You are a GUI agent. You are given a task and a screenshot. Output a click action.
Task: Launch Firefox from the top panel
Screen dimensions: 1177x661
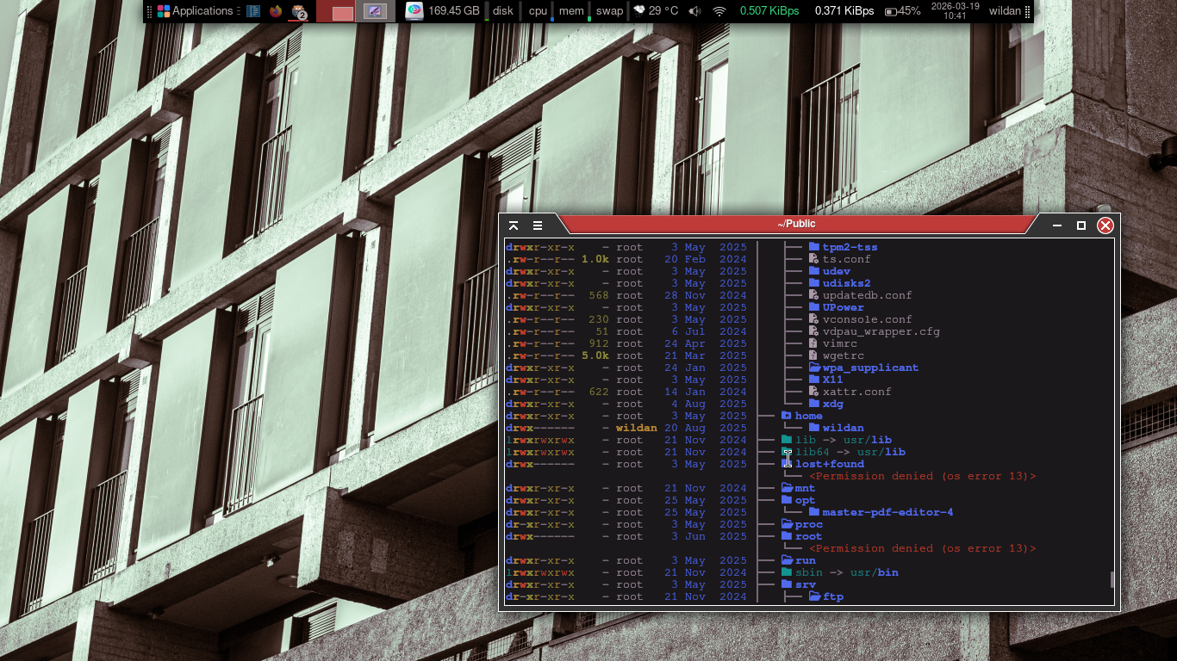(x=275, y=11)
